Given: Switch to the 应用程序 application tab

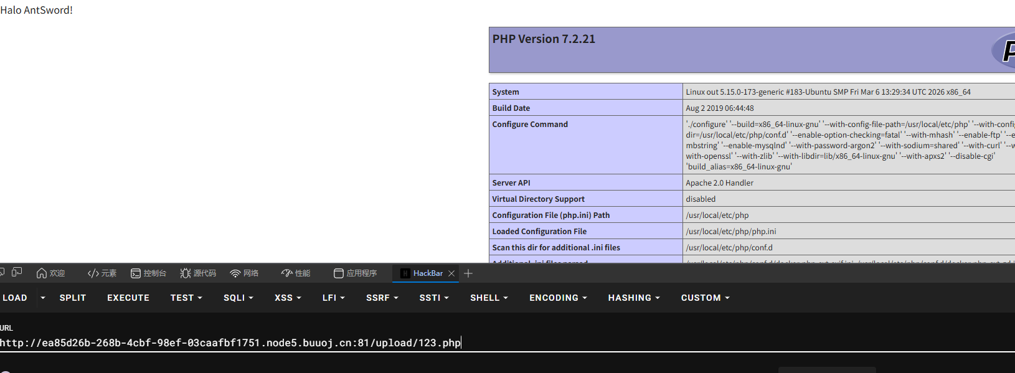Looking at the screenshot, I should 356,273.
